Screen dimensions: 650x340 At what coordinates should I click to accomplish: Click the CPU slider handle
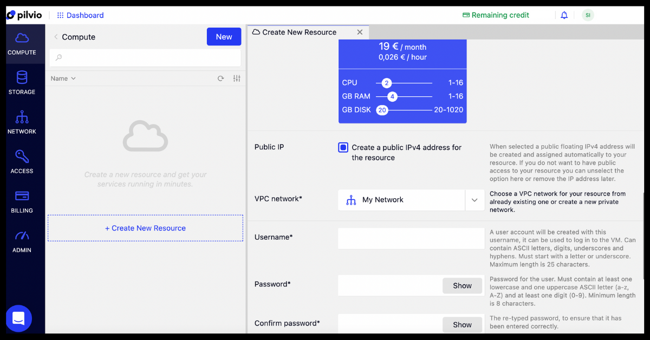click(x=386, y=83)
